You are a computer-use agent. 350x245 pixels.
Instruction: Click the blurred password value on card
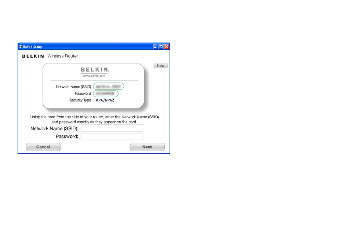pyautogui.click(x=106, y=94)
